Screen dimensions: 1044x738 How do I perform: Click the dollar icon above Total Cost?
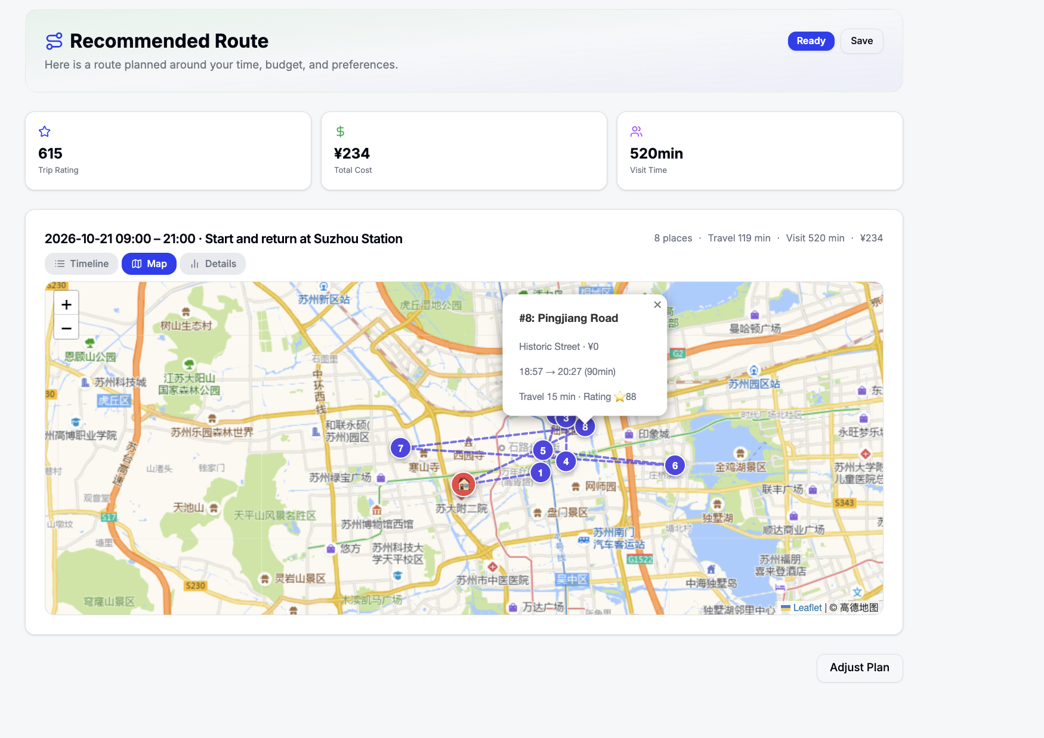(340, 132)
